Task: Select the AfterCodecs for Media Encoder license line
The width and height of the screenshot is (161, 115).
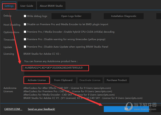Action: [x=69, y=95]
